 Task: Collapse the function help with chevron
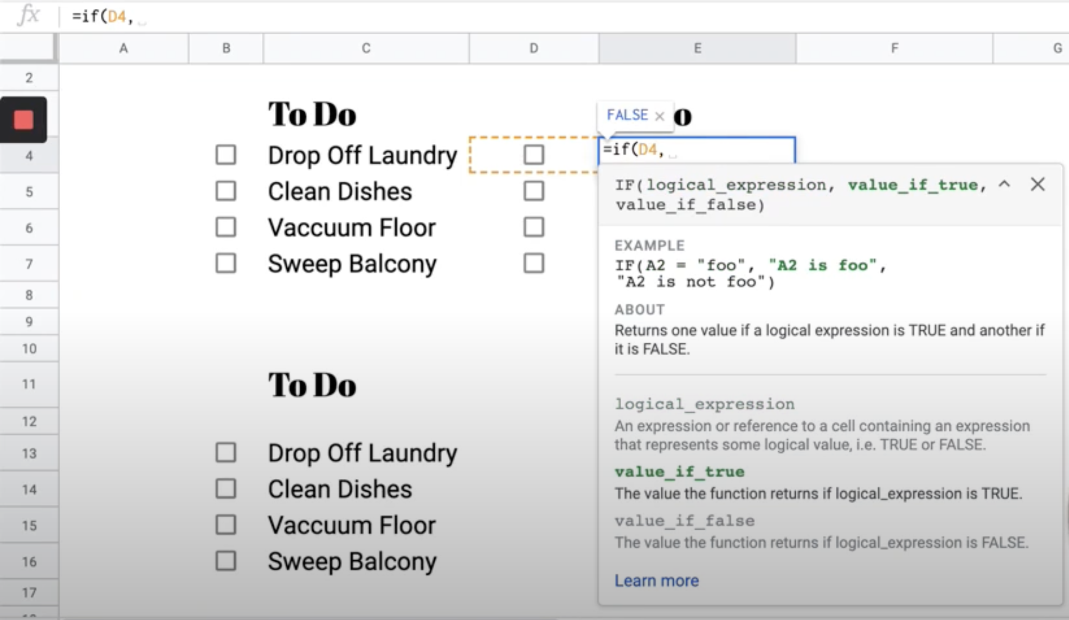1004,184
